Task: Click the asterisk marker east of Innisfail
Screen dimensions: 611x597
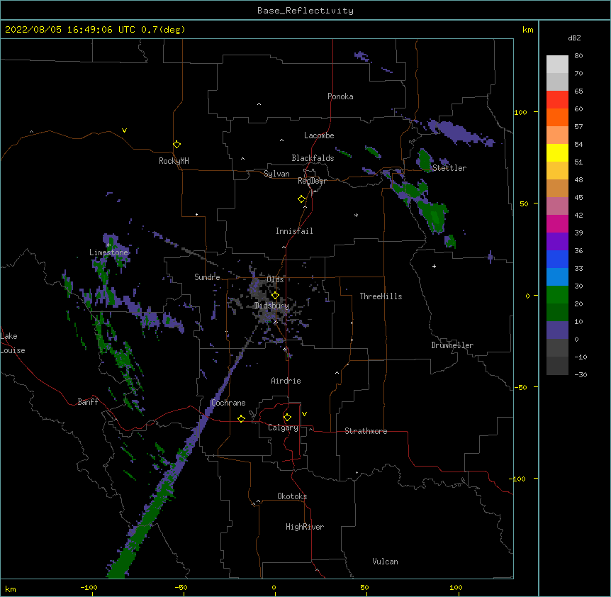Action: pos(356,215)
